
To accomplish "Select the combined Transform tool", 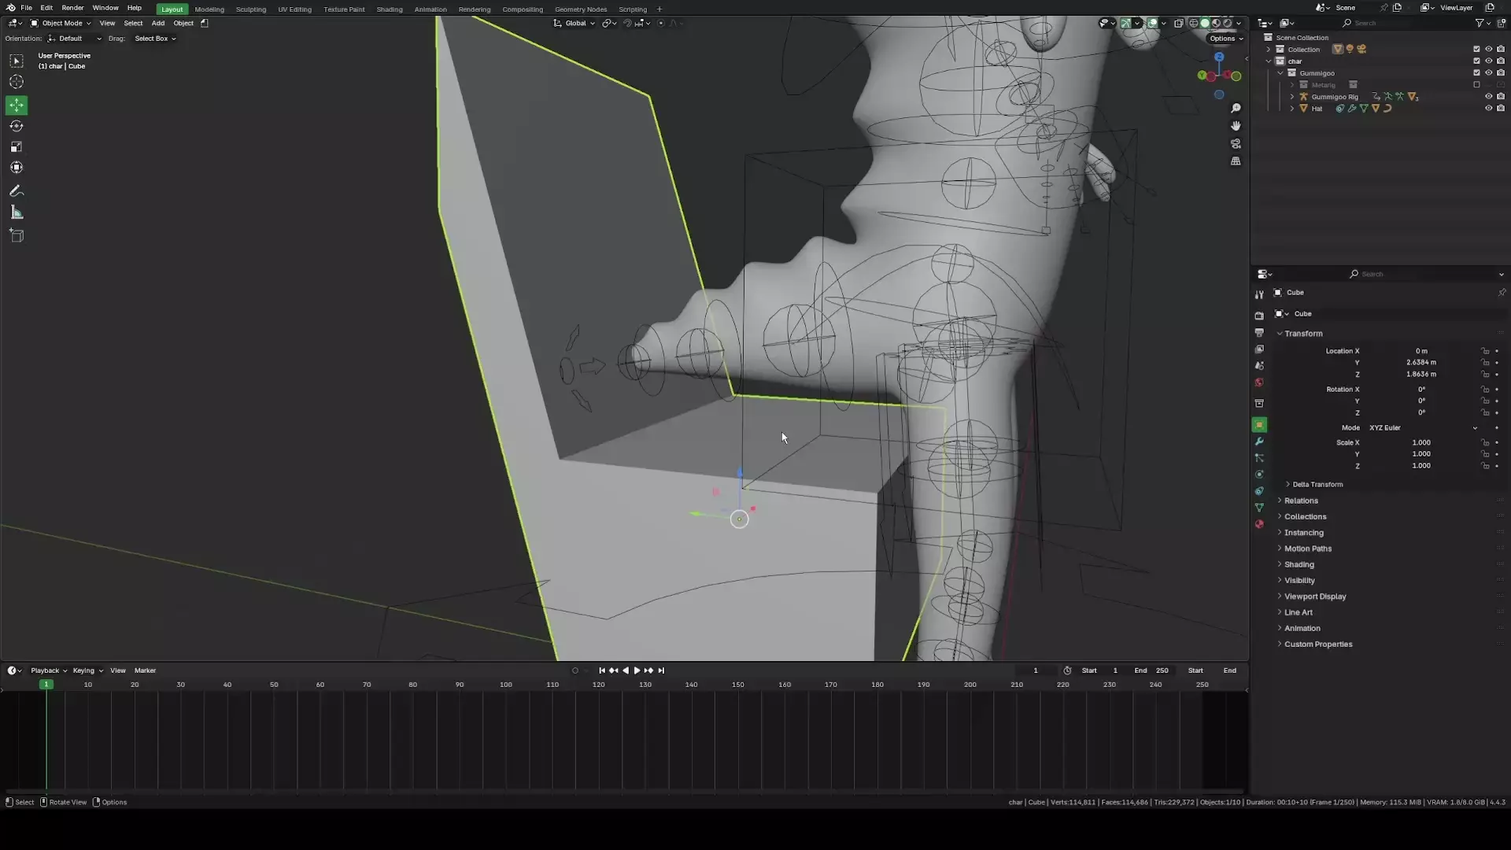I will tap(17, 168).
